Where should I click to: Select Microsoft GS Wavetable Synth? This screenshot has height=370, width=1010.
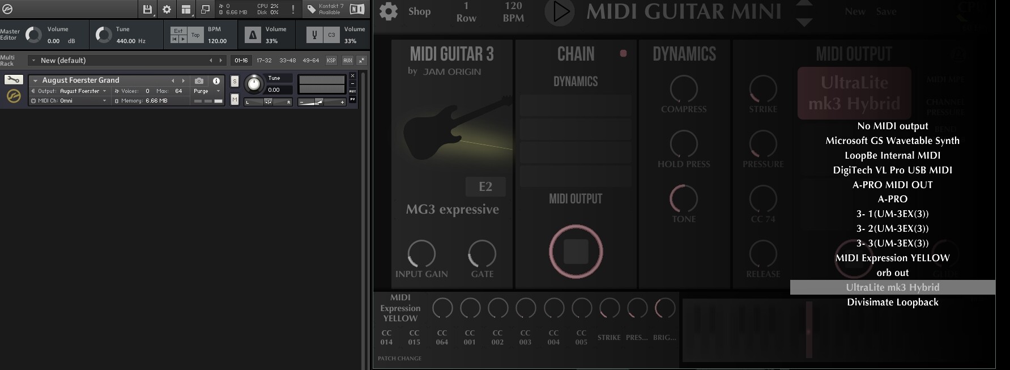point(893,141)
